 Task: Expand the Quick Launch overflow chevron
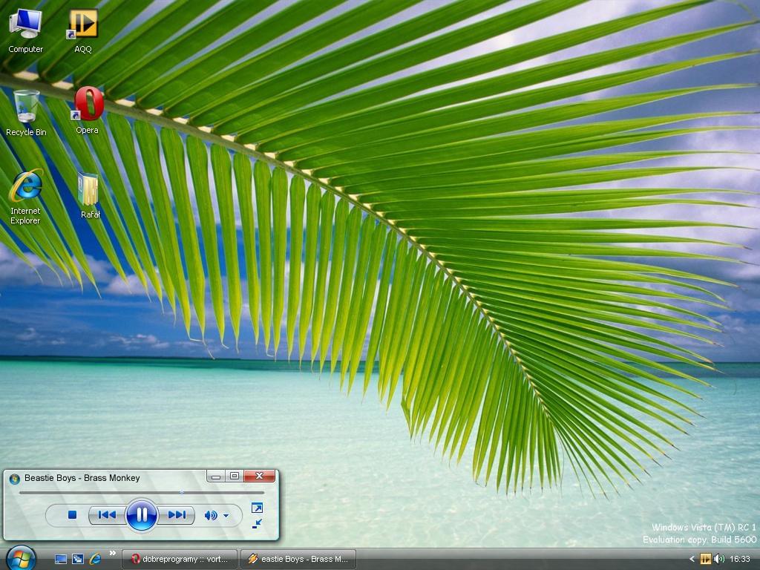[113, 553]
